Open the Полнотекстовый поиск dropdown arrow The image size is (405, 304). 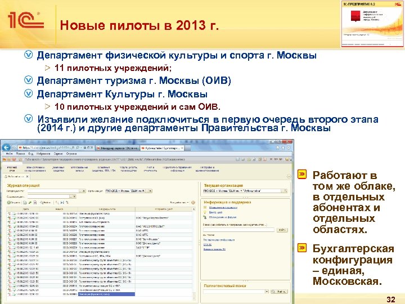(267, 292)
